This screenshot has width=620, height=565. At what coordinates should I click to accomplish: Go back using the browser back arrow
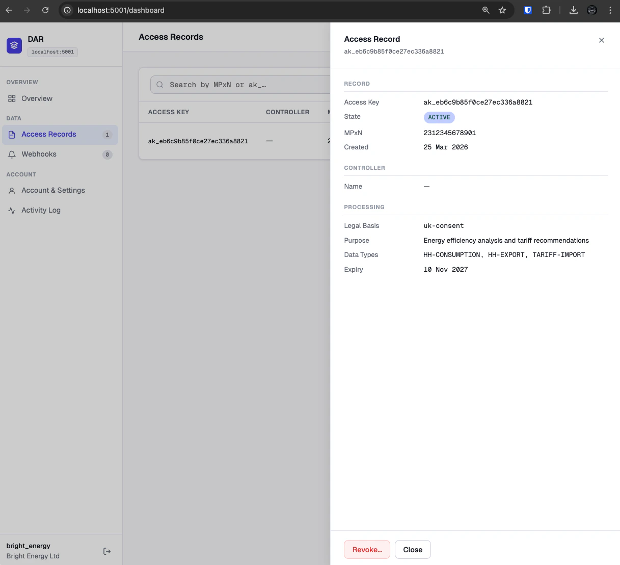click(9, 10)
